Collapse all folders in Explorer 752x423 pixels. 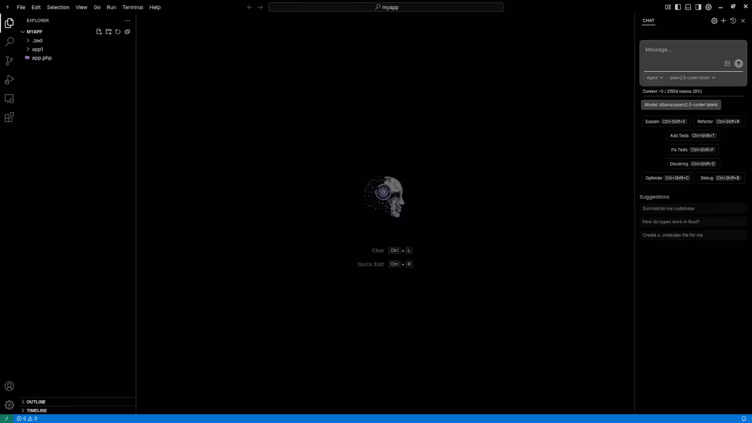click(127, 32)
